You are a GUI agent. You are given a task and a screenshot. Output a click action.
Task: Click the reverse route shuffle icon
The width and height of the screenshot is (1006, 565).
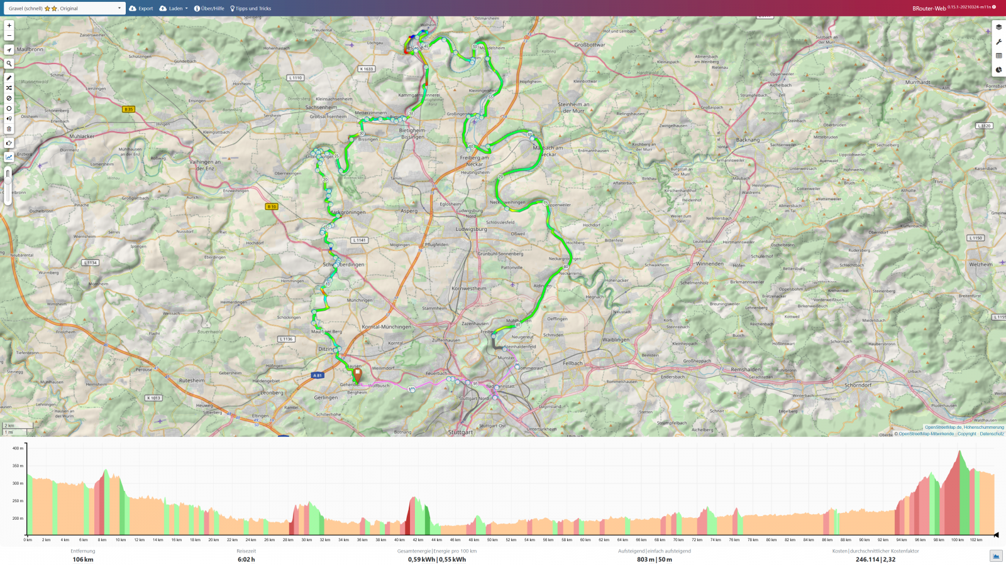[9, 88]
